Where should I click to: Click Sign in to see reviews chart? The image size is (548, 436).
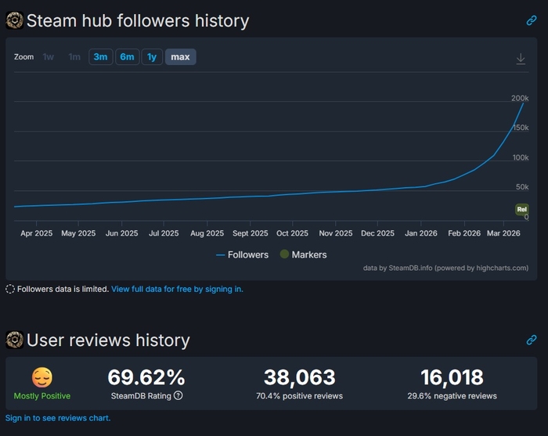[x=58, y=418]
